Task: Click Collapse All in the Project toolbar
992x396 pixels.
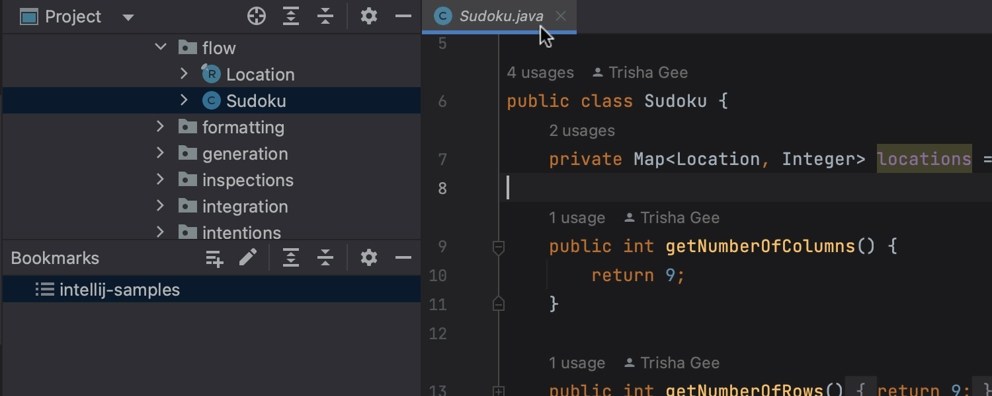Action: point(325,16)
